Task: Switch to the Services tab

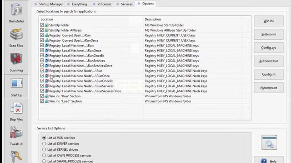Action: [x=125, y=4]
